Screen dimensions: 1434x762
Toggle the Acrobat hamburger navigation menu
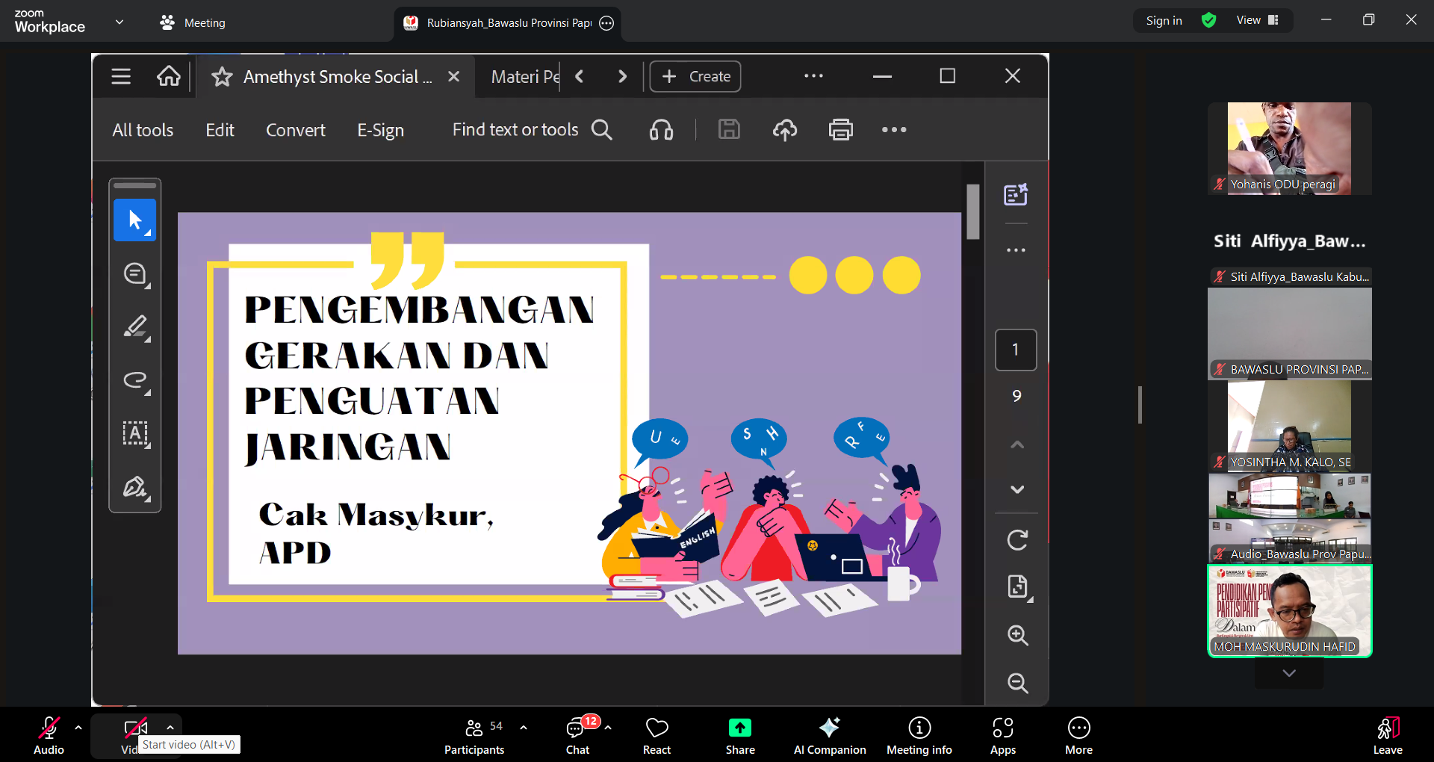[121, 75]
